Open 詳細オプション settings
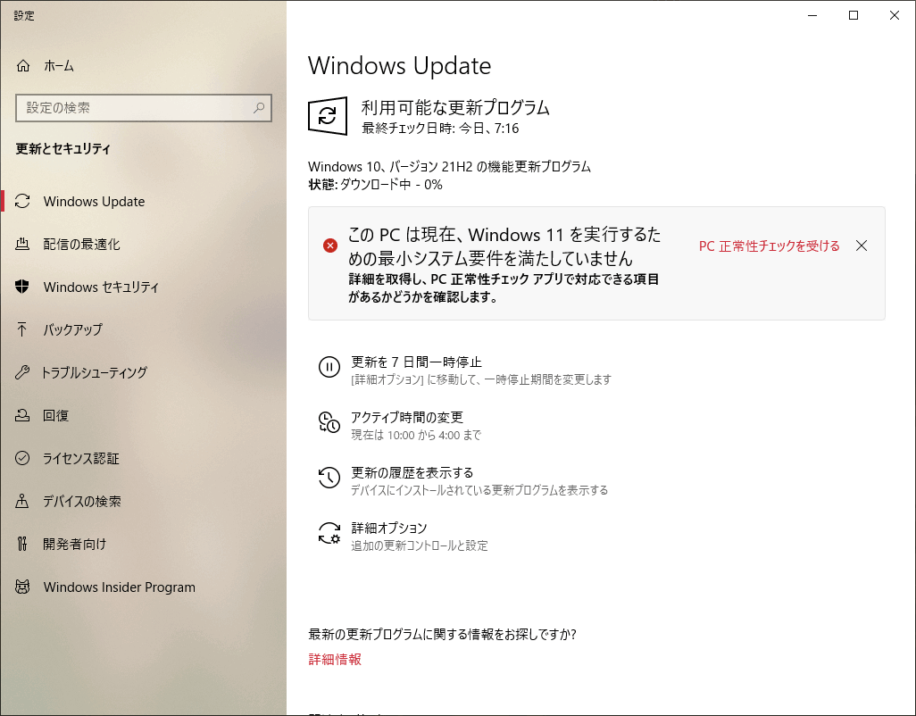The width and height of the screenshot is (916, 716). 389,528
